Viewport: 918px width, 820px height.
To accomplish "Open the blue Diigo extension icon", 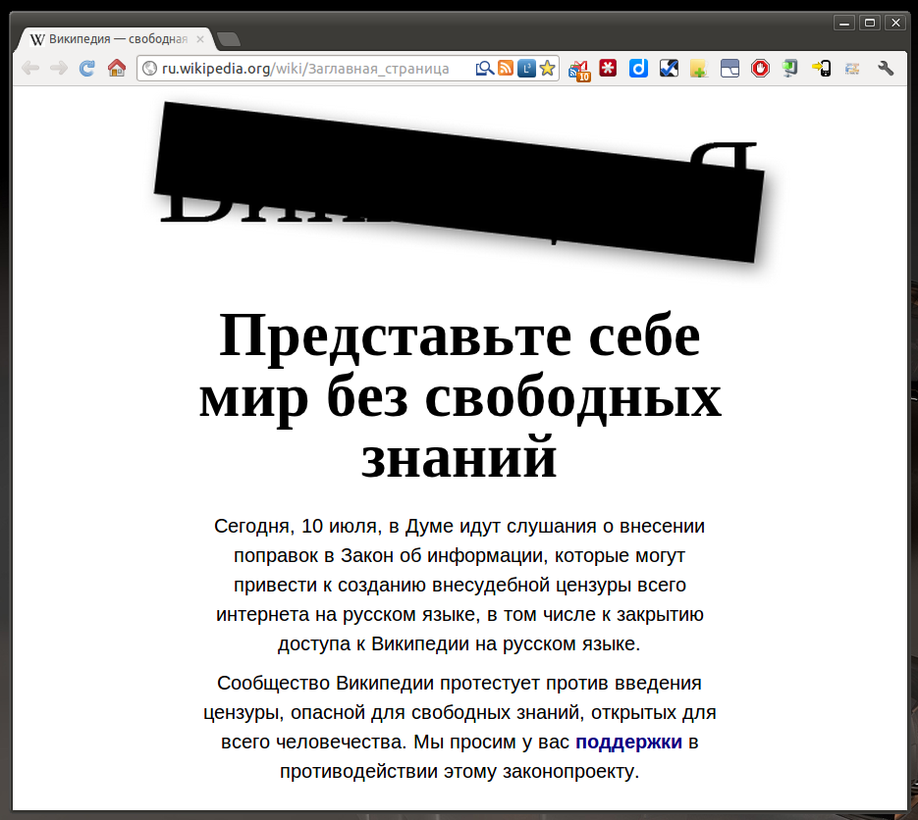I will (638, 69).
